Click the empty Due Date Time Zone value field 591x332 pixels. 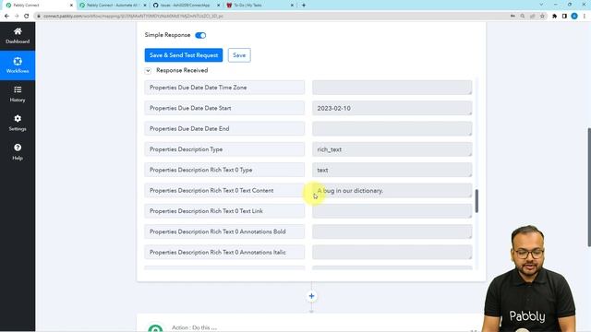pos(392,88)
